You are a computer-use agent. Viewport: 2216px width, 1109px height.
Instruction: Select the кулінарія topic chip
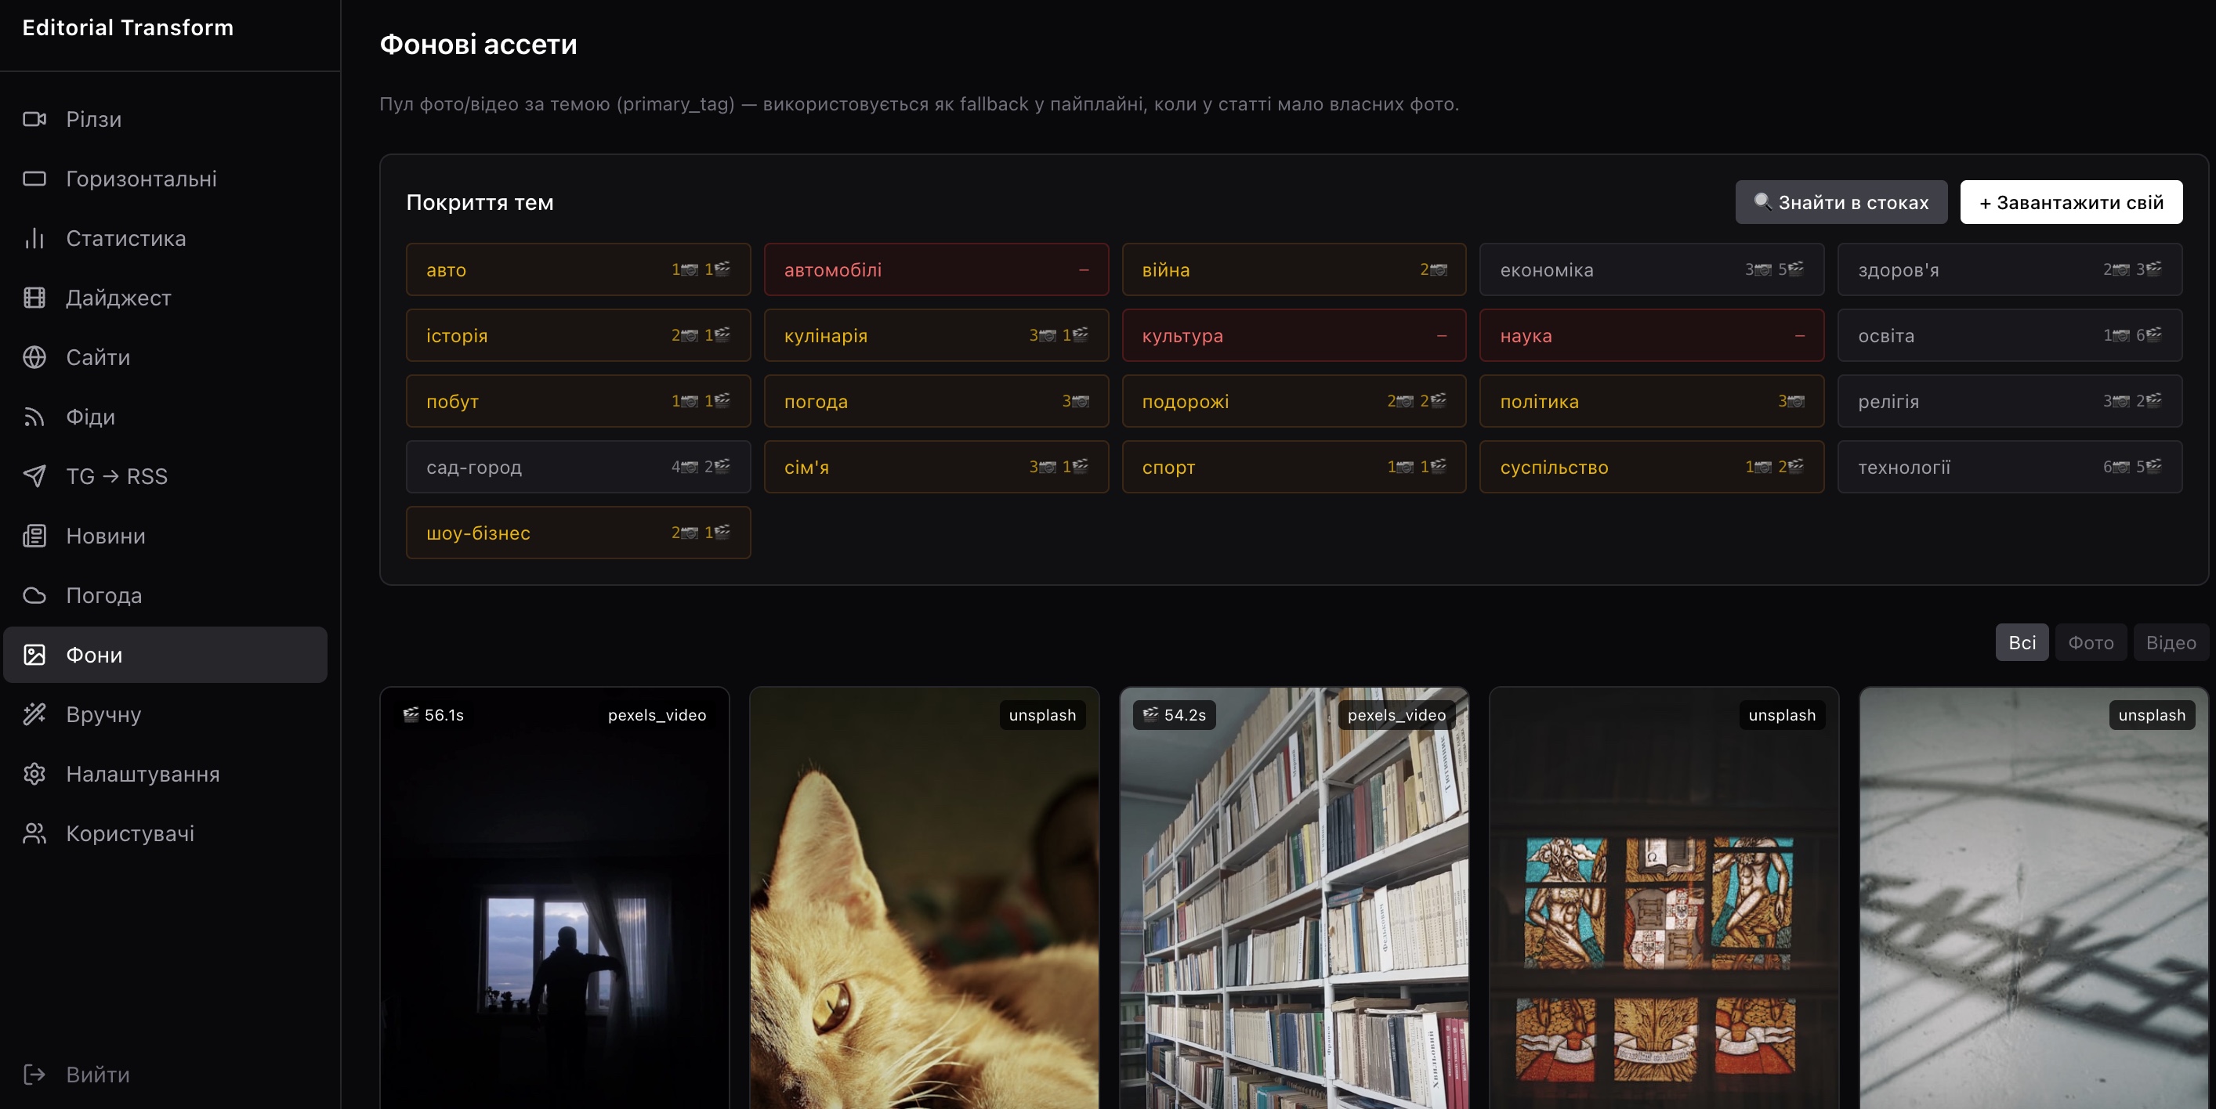coord(936,335)
